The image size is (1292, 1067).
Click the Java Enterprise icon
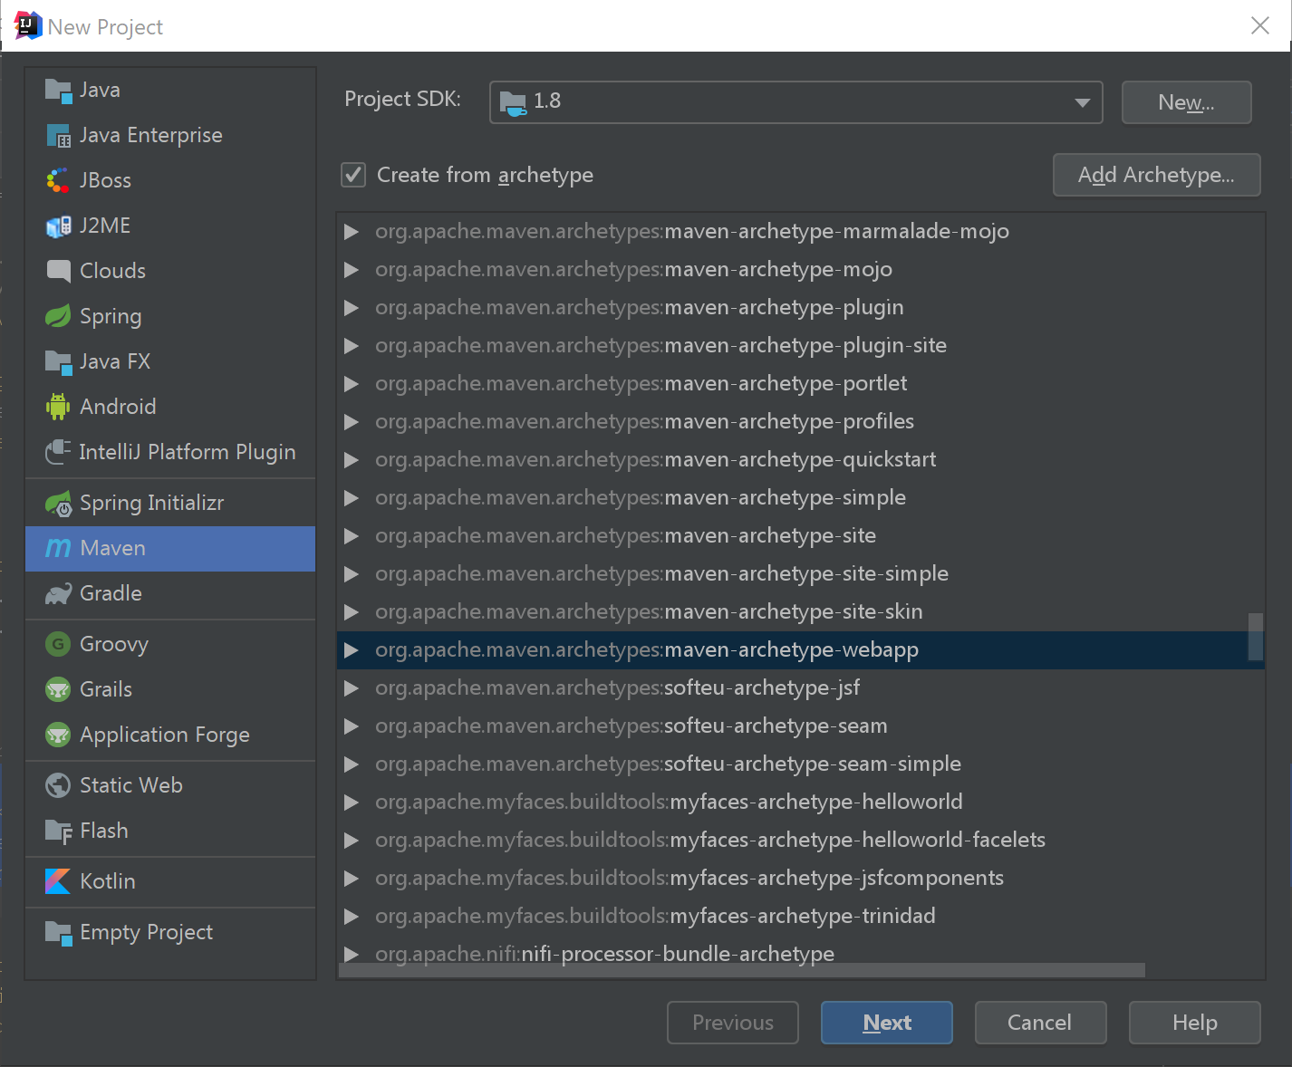tap(58, 135)
